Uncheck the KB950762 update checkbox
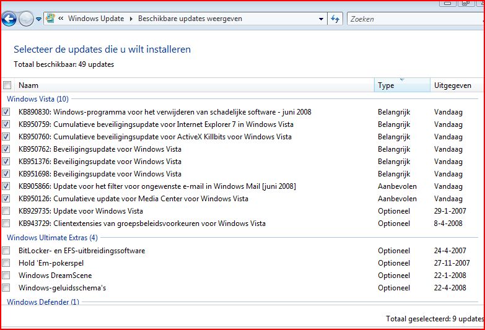 (6, 149)
